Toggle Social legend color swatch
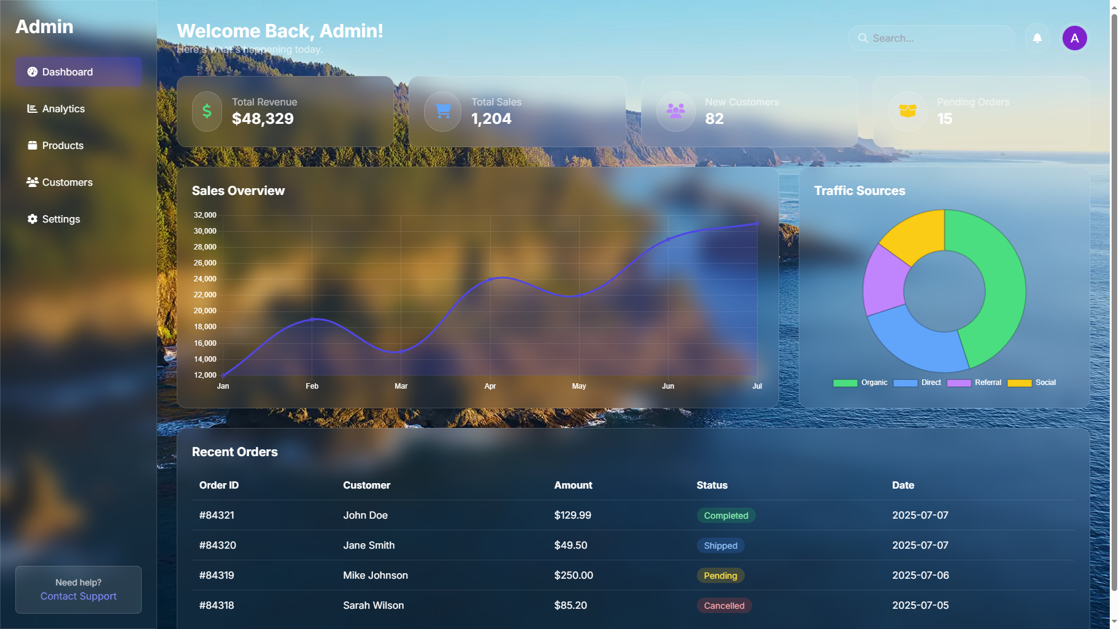The height and width of the screenshot is (629, 1119). [1019, 383]
